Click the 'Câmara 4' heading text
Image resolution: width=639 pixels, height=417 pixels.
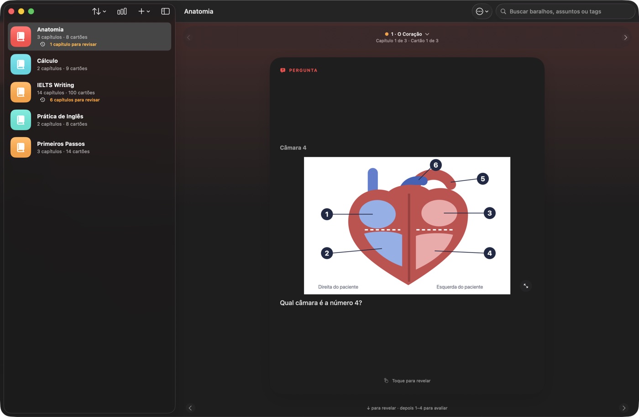(x=293, y=148)
